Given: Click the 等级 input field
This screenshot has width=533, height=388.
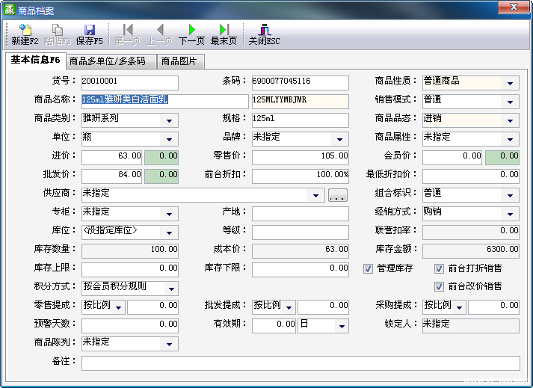Looking at the screenshot, I should pos(301,233).
